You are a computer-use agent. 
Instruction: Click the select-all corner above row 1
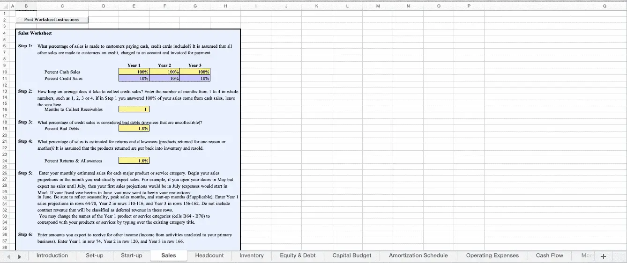(4, 6)
